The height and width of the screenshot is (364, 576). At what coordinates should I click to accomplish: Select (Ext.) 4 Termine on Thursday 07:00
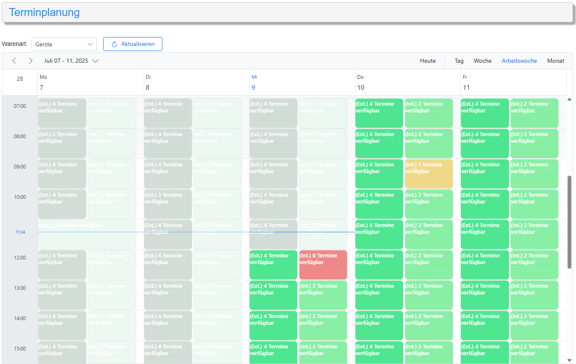pyautogui.click(x=379, y=113)
